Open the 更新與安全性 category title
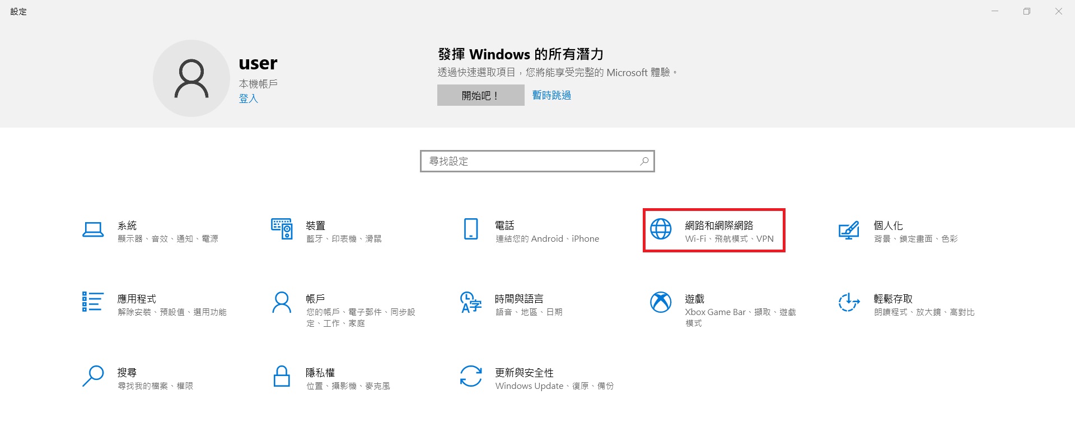 (524, 373)
